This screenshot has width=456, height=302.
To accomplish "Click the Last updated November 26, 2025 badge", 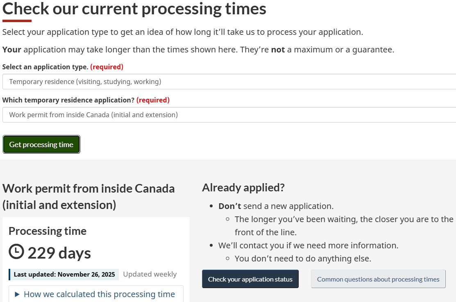I will click(x=64, y=274).
